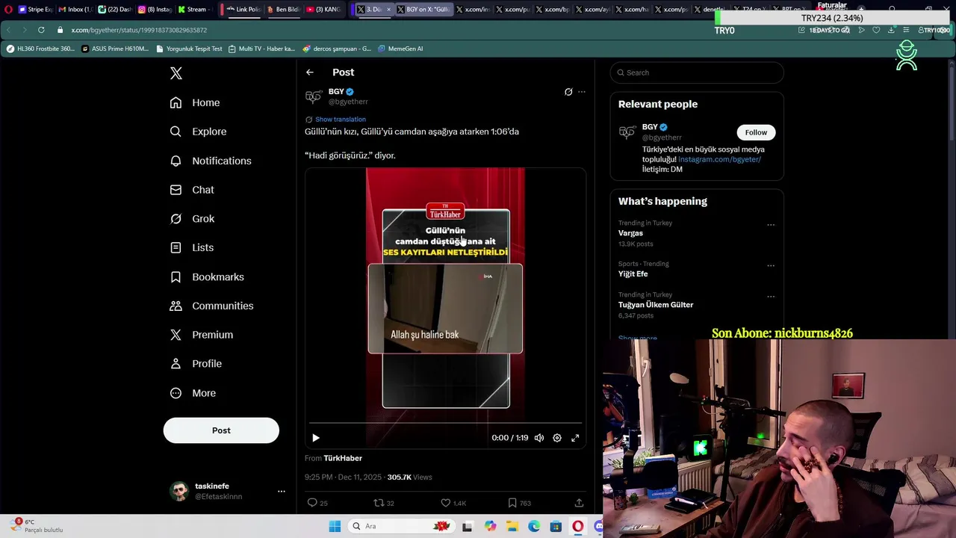Reload the page in the browser

(41, 30)
